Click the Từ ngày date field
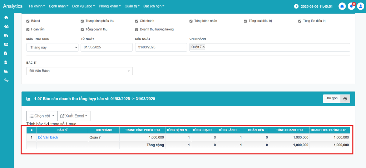Viewport: 366px width, 168px height. (107, 47)
